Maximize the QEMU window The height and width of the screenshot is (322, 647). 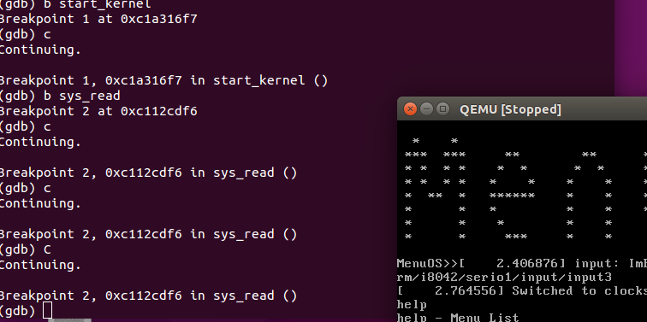pos(442,109)
